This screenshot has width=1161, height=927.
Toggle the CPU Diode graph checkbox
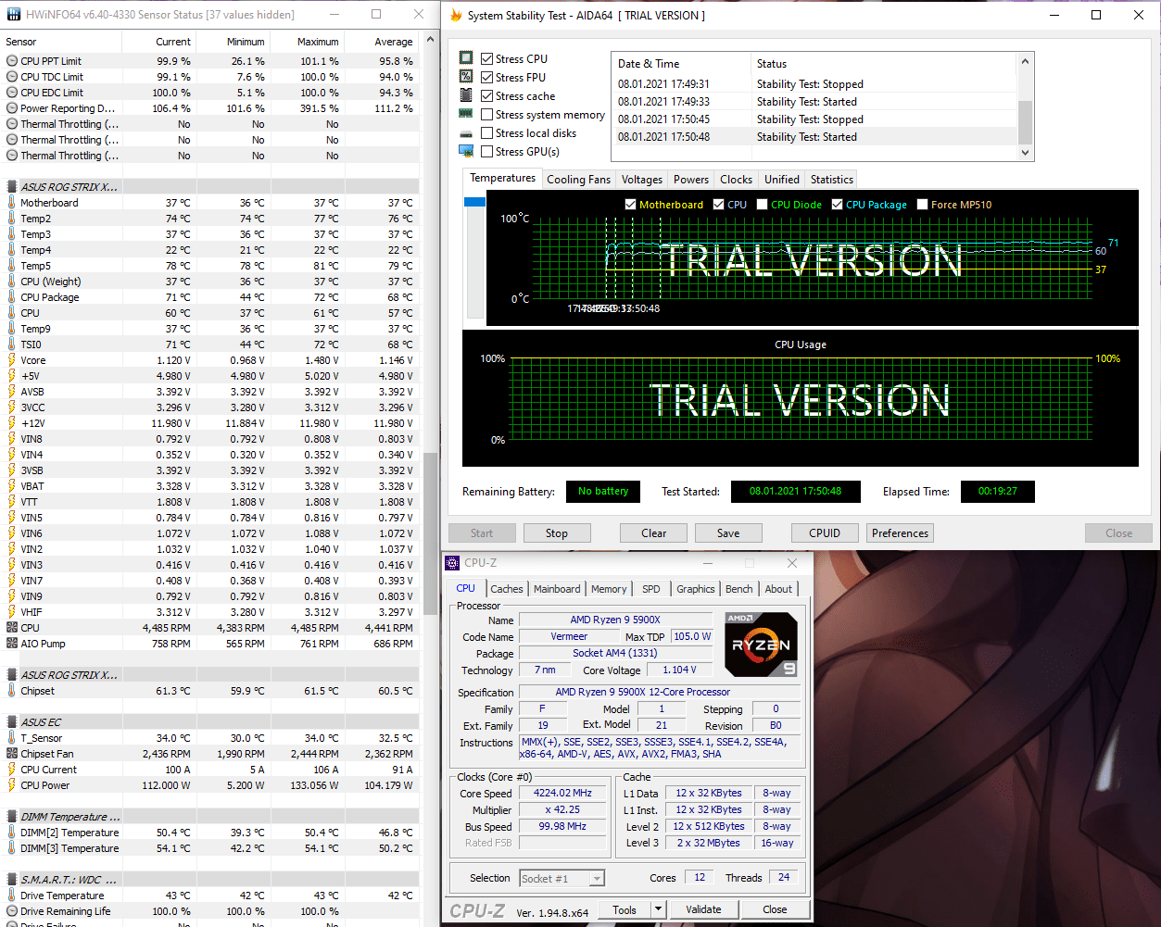click(763, 205)
